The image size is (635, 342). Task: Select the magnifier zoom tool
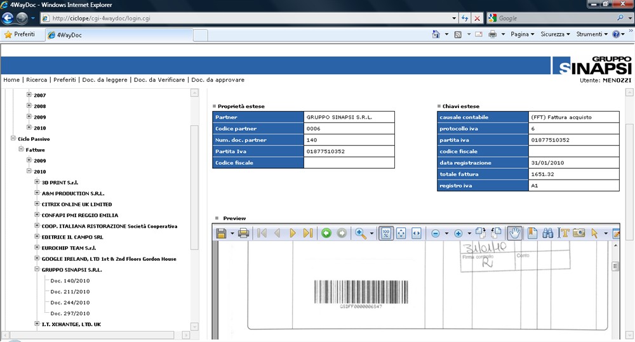pos(360,233)
